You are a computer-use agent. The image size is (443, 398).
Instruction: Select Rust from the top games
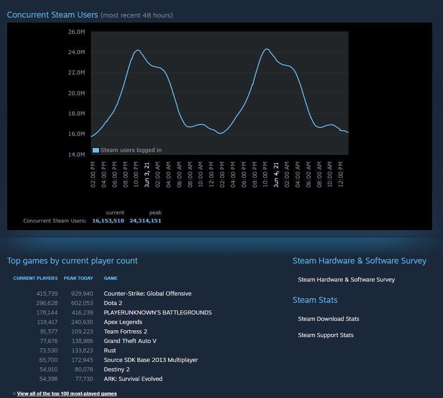(110, 350)
